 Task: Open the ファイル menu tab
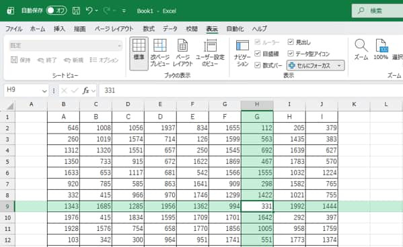13,29
